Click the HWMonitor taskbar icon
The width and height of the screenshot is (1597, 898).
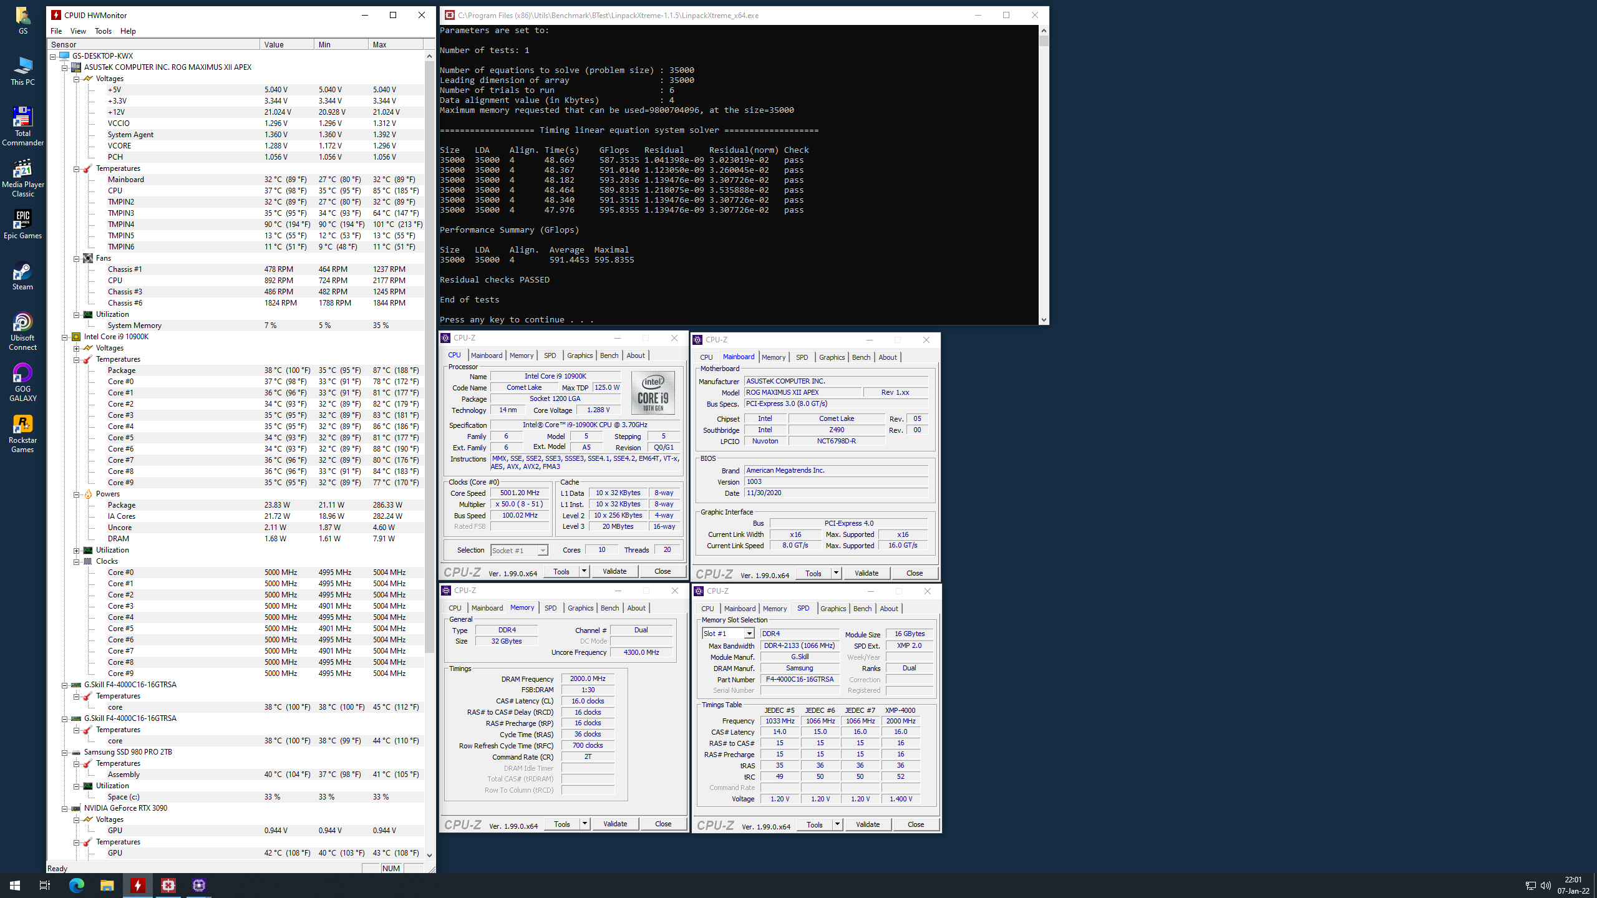point(138,885)
